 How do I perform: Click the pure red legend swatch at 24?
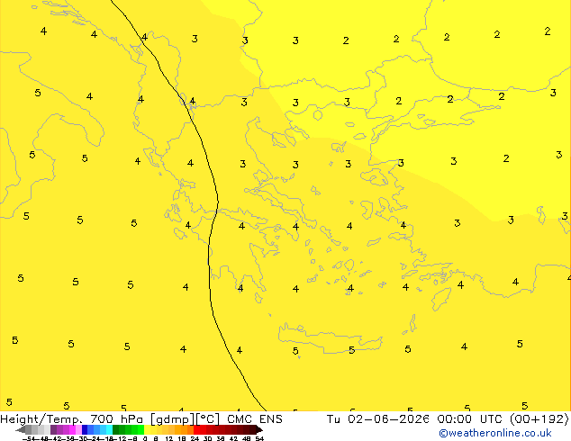[x=196, y=429]
